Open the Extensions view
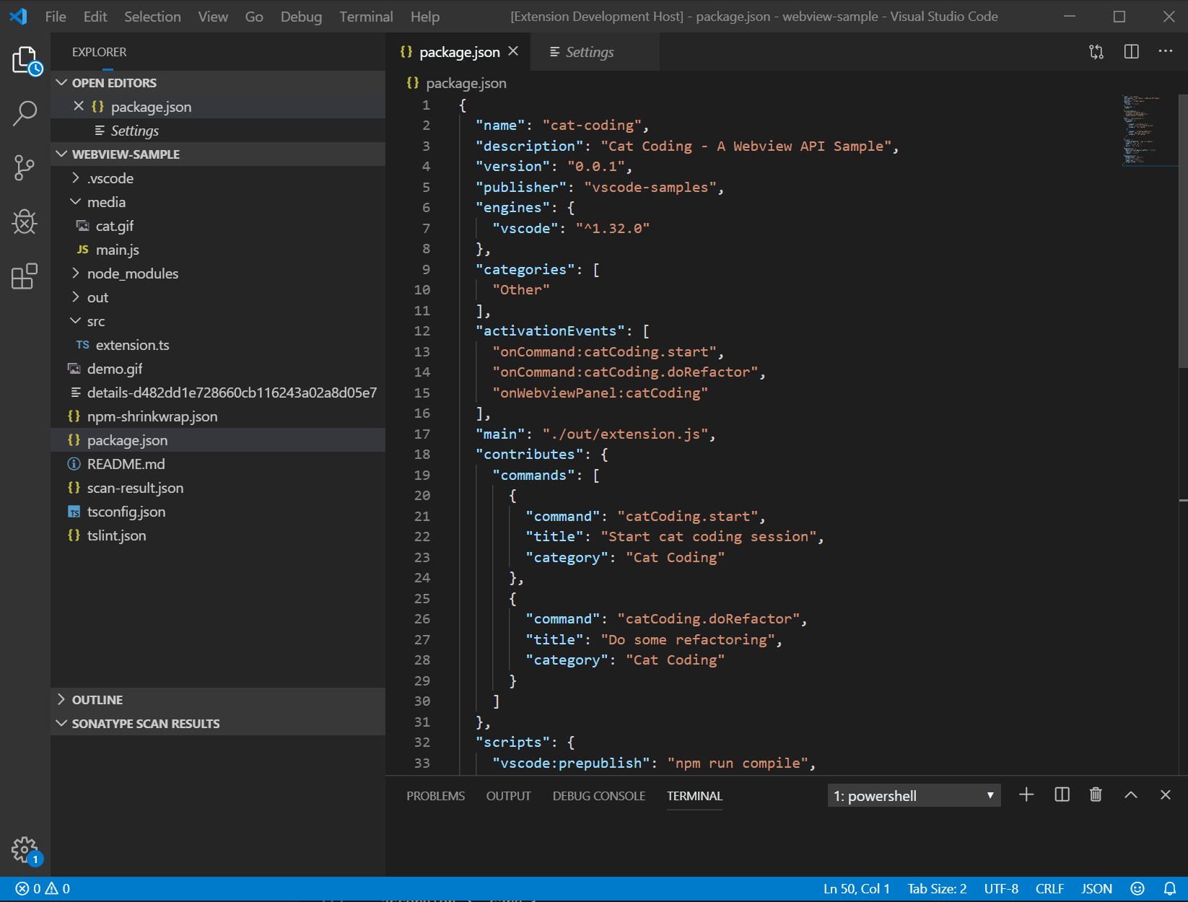This screenshot has height=902, width=1188. (x=25, y=276)
